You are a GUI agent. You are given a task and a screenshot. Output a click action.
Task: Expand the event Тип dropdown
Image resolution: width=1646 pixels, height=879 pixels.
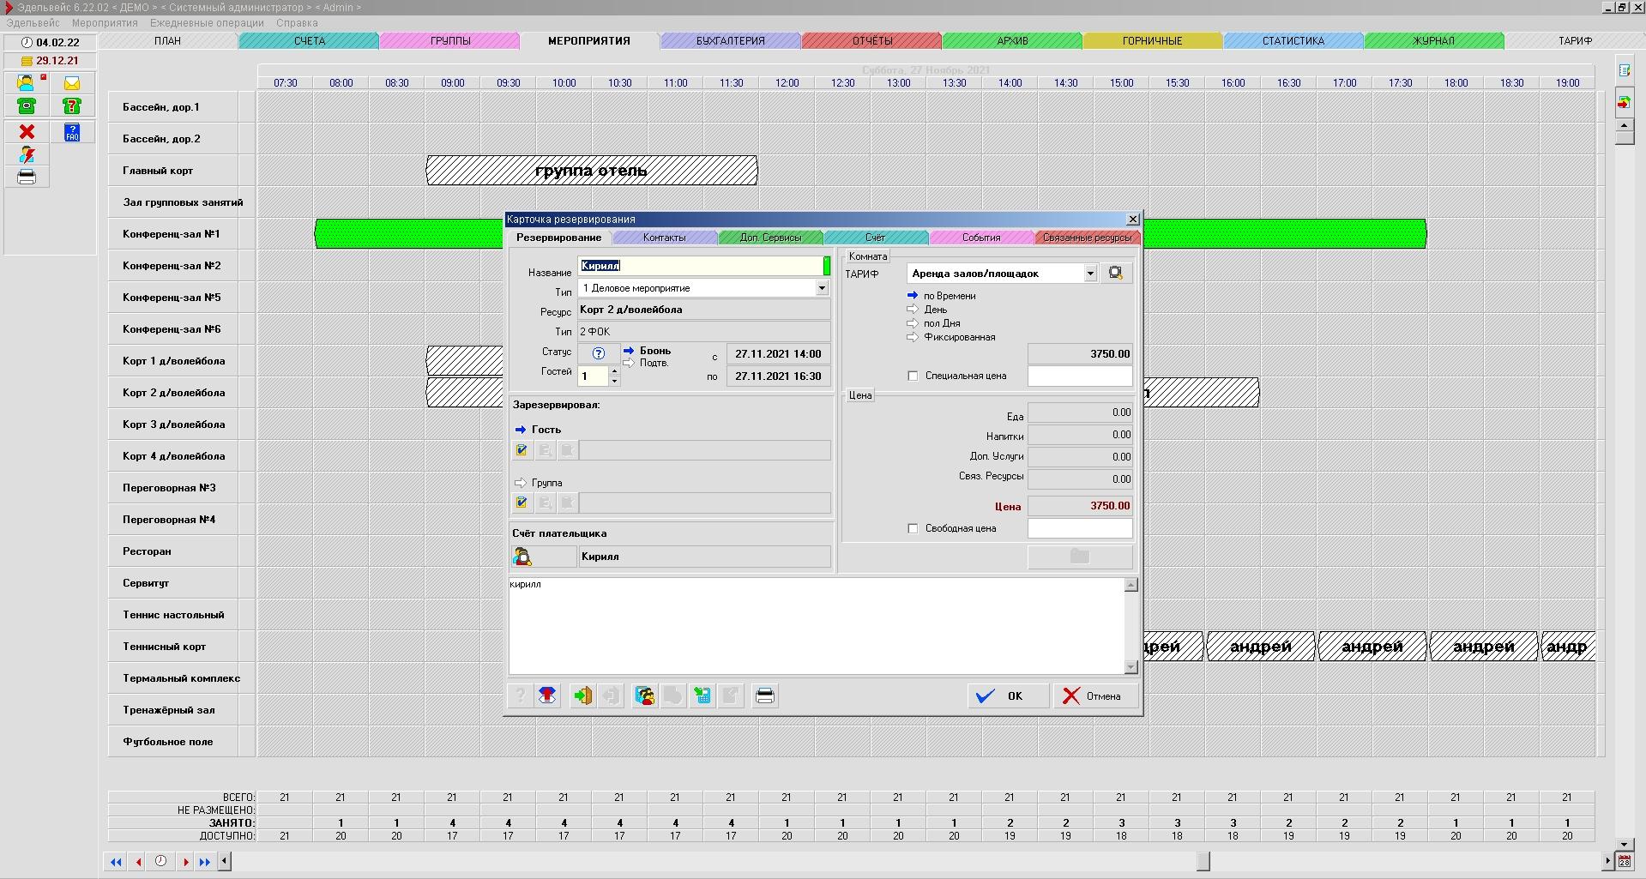coord(821,288)
